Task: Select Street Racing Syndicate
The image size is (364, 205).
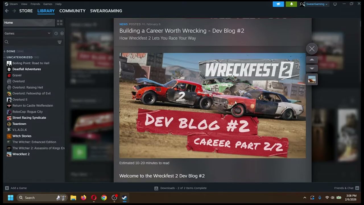Action: (29, 118)
